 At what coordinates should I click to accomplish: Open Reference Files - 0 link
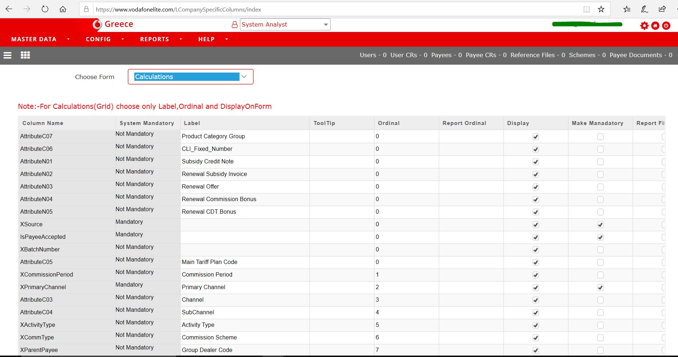tap(538, 55)
